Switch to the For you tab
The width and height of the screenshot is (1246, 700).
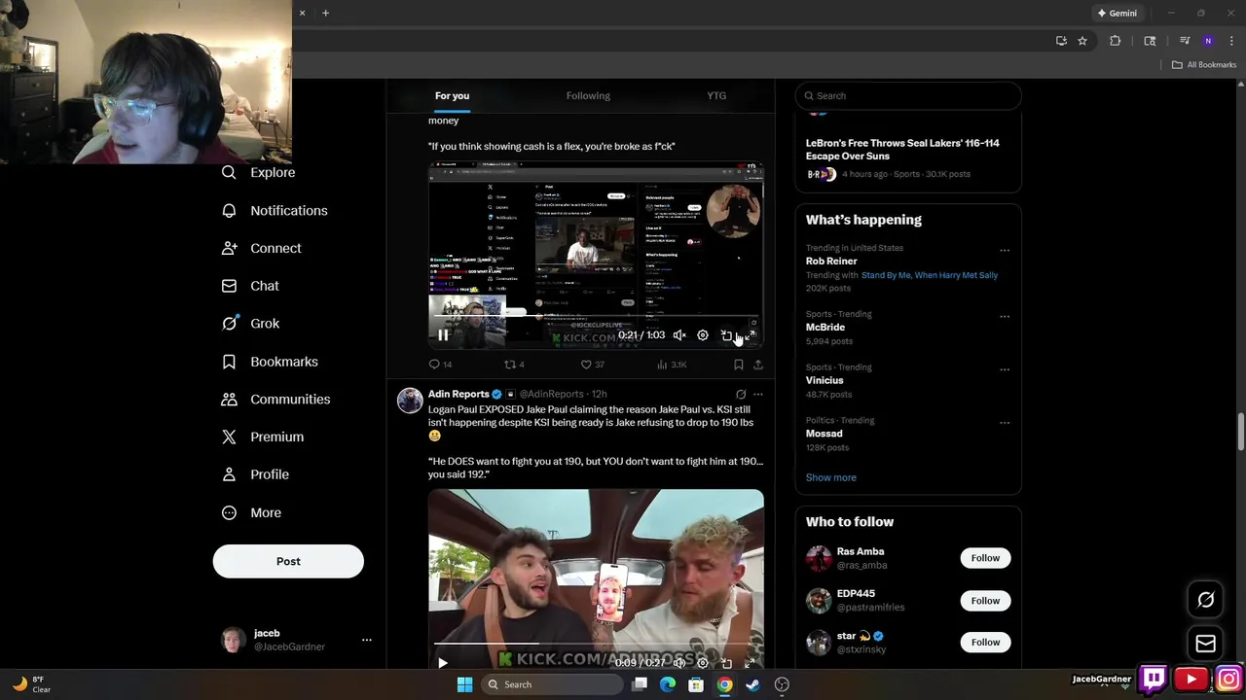pos(452,95)
